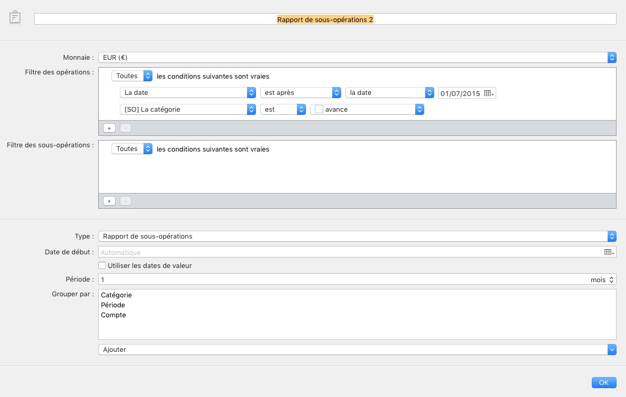Add a condition to Filtre des opérations
Image resolution: width=626 pixels, height=397 pixels.
pyautogui.click(x=109, y=128)
